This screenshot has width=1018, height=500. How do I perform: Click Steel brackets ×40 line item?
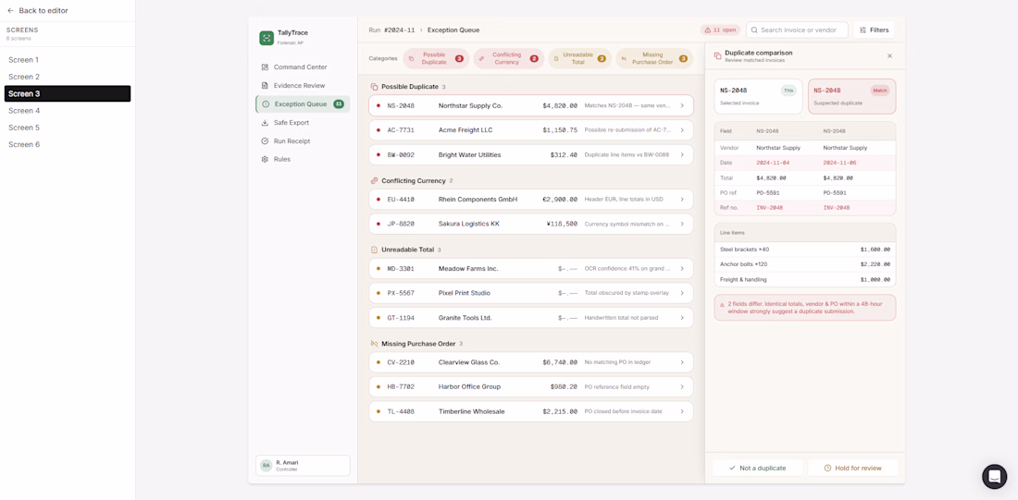coord(744,249)
